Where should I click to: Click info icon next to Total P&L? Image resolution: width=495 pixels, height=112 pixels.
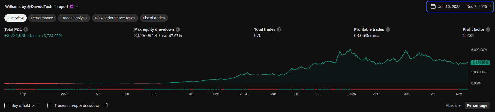click(26, 29)
